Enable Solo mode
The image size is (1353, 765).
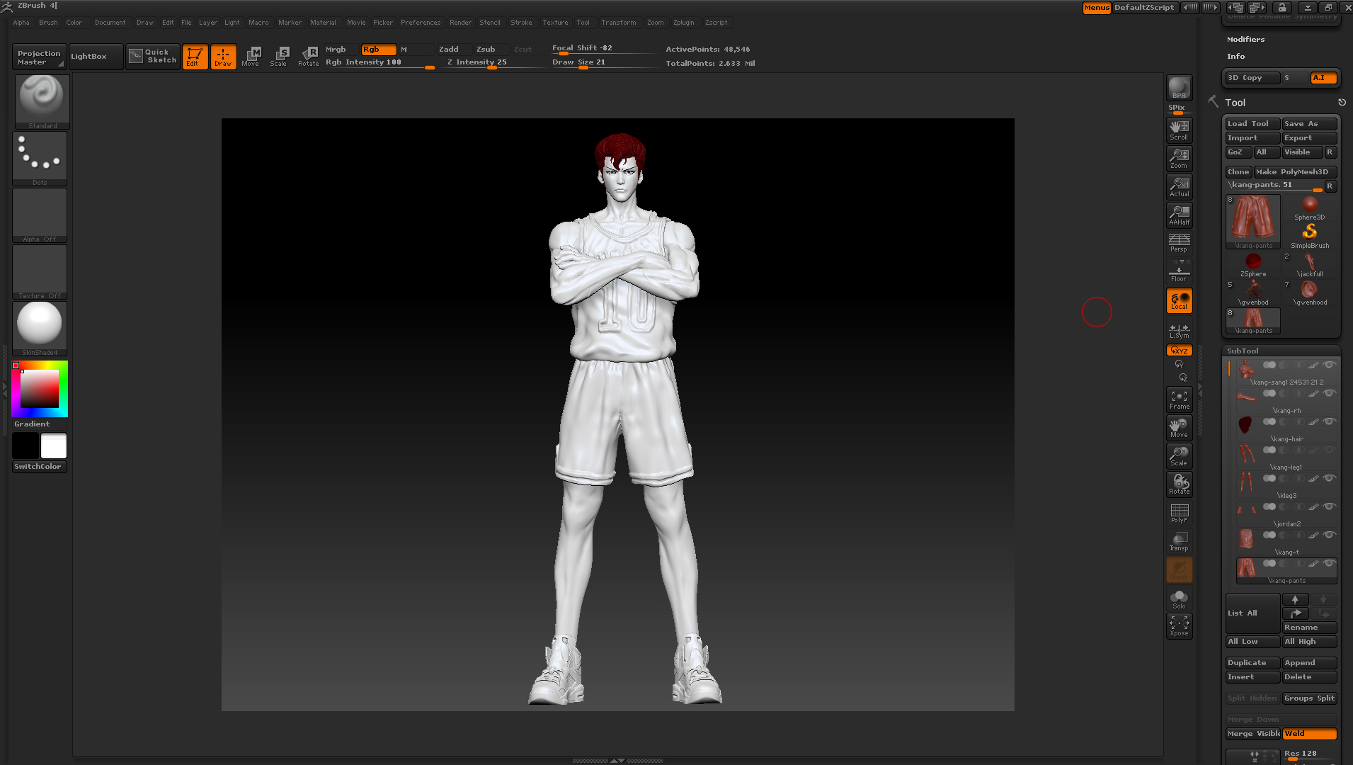click(1178, 597)
